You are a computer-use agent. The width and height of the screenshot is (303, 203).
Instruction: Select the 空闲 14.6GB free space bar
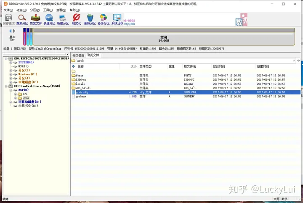[164, 39]
